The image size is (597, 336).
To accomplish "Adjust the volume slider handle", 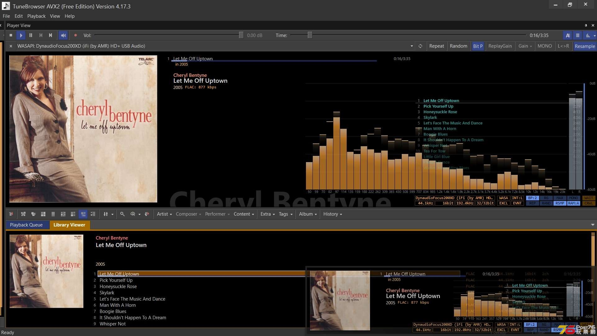I will [x=241, y=35].
